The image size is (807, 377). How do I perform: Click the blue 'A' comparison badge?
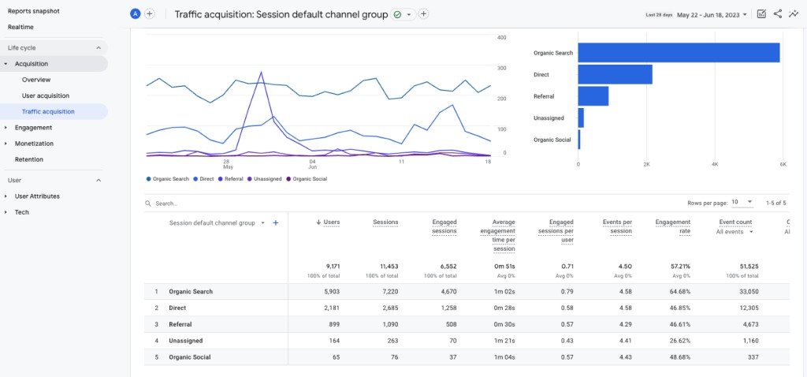pos(136,14)
